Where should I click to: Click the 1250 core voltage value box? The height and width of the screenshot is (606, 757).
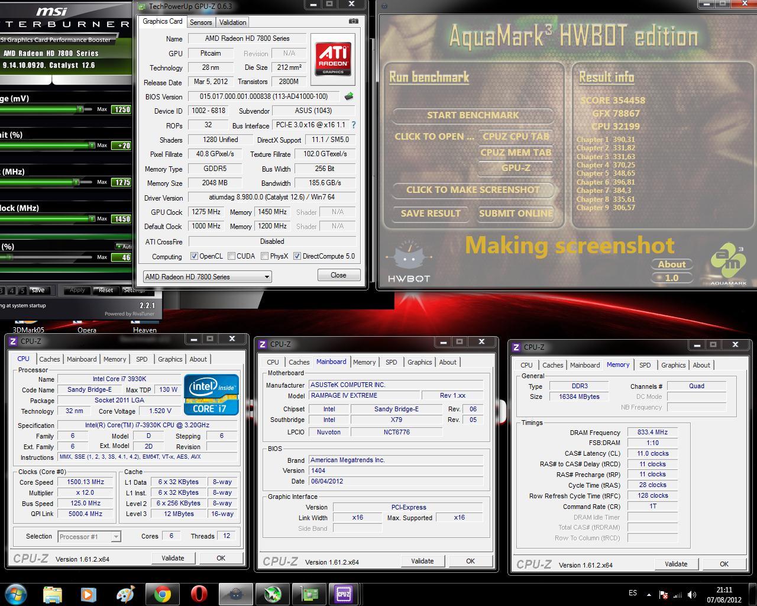click(122, 109)
